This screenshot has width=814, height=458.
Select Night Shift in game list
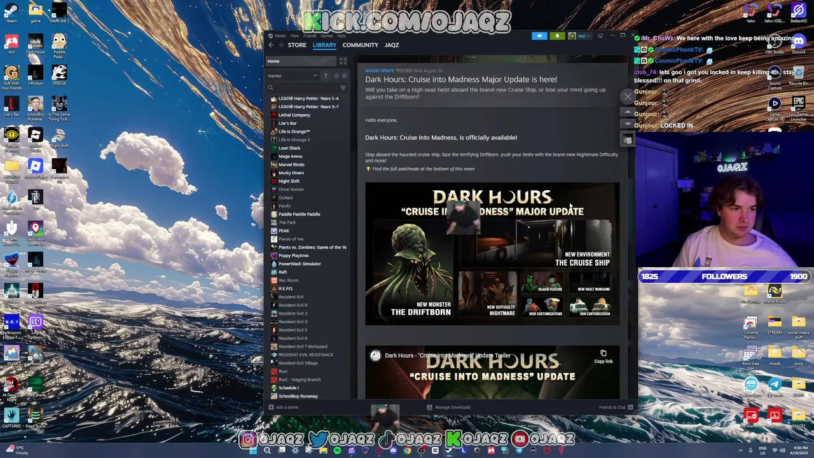coord(289,181)
